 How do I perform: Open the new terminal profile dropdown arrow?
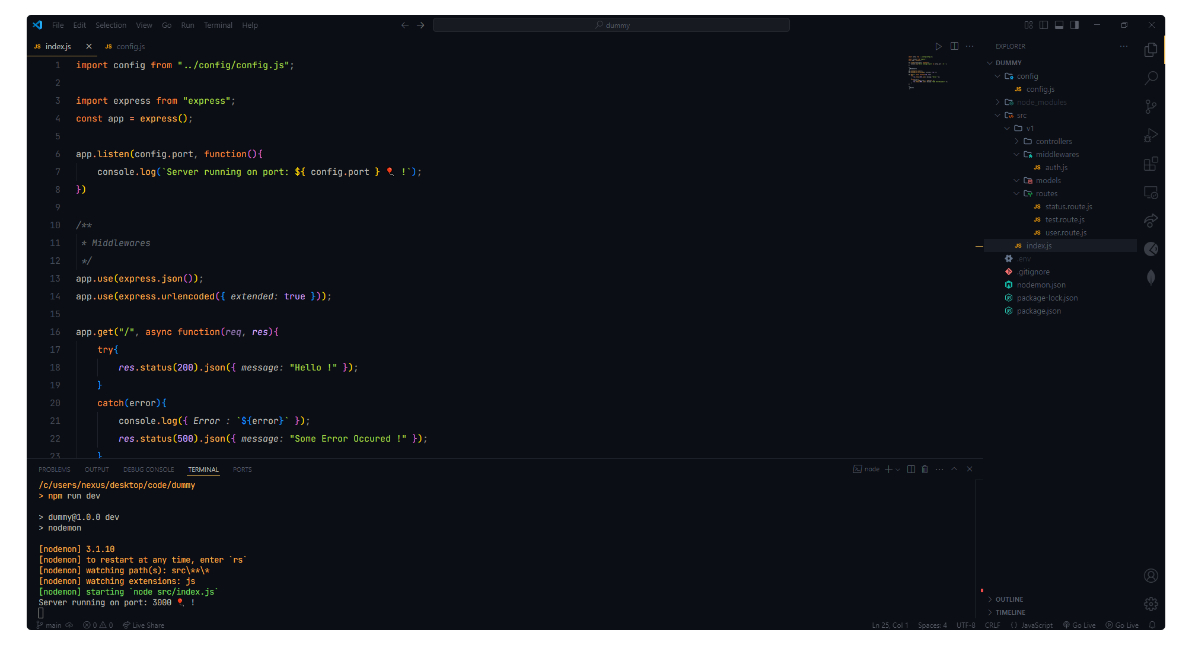898,470
